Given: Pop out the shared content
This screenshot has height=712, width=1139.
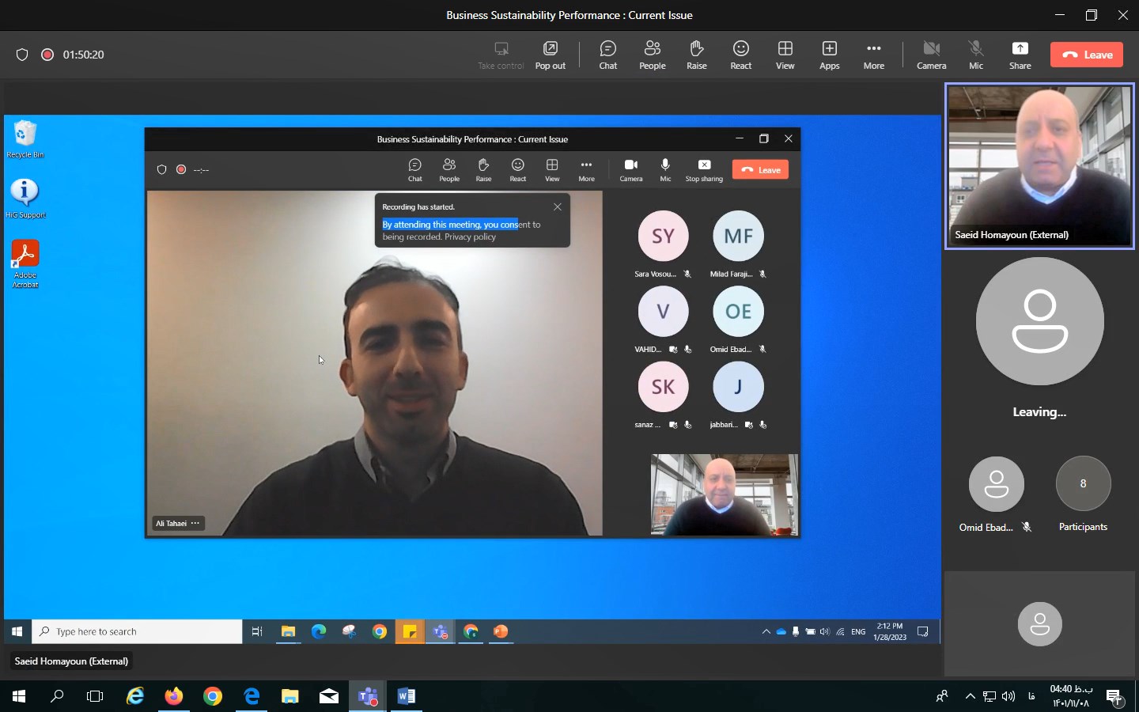Looking at the screenshot, I should click(x=550, y=55).
